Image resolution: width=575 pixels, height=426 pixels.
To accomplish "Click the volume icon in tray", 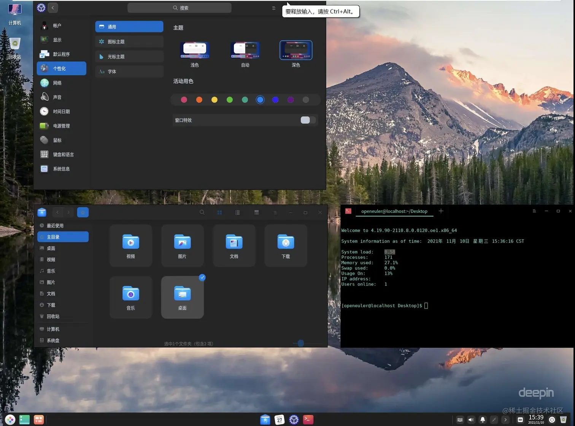I will pyautogui.click(x=471, y=420).
